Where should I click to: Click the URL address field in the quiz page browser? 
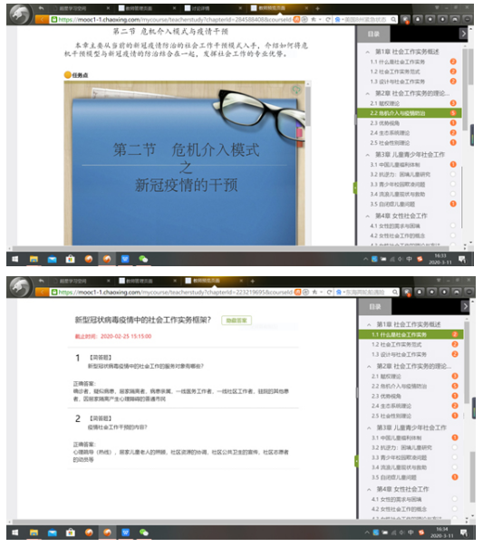171,292
